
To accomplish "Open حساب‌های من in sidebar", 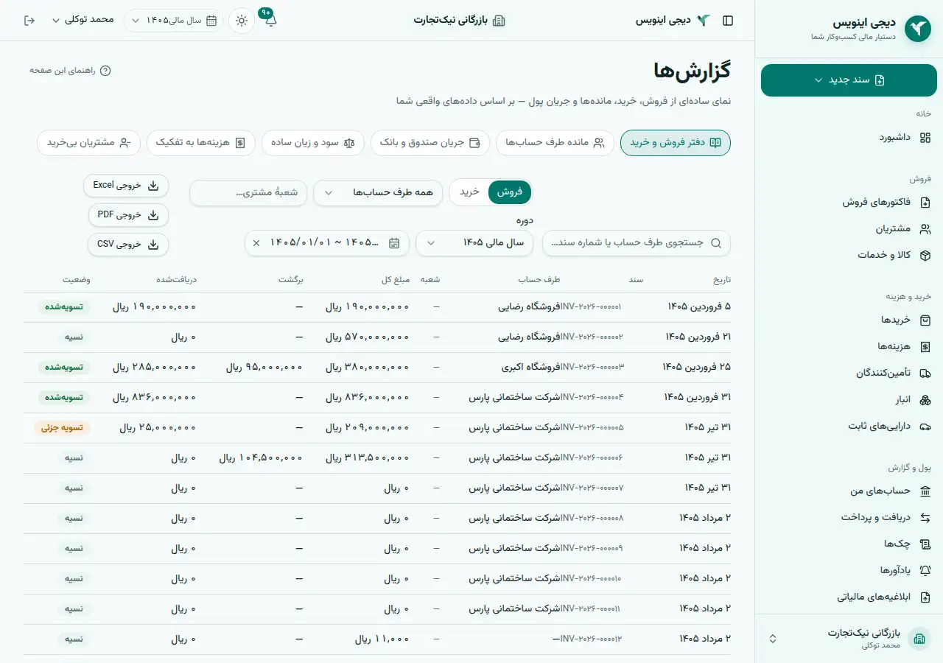I will click(x=849, y=491).
